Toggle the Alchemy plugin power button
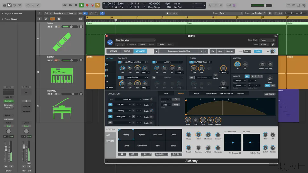This screenshot has height=173, width=308. point(110,42)
